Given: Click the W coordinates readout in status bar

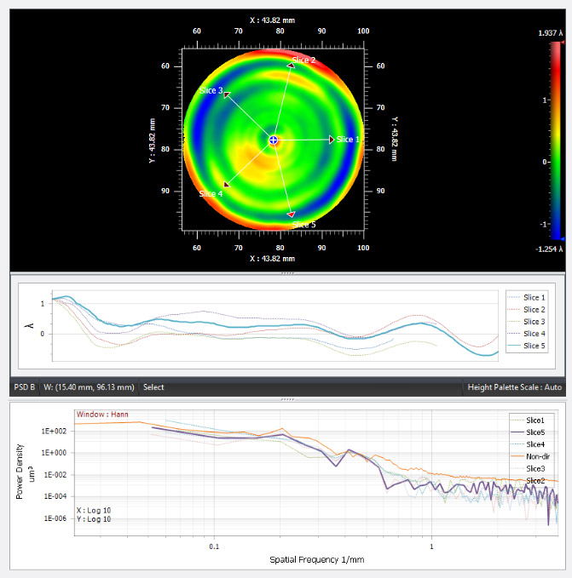Looking at the screenshot, I should pyautogui.click(x=89, y=387).
